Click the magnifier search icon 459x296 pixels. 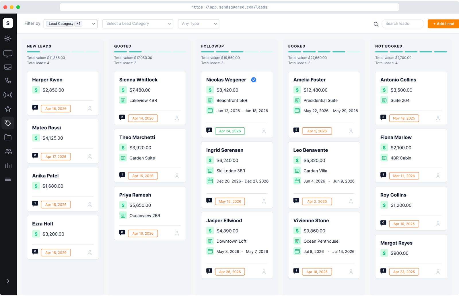(x=376, y=24)
